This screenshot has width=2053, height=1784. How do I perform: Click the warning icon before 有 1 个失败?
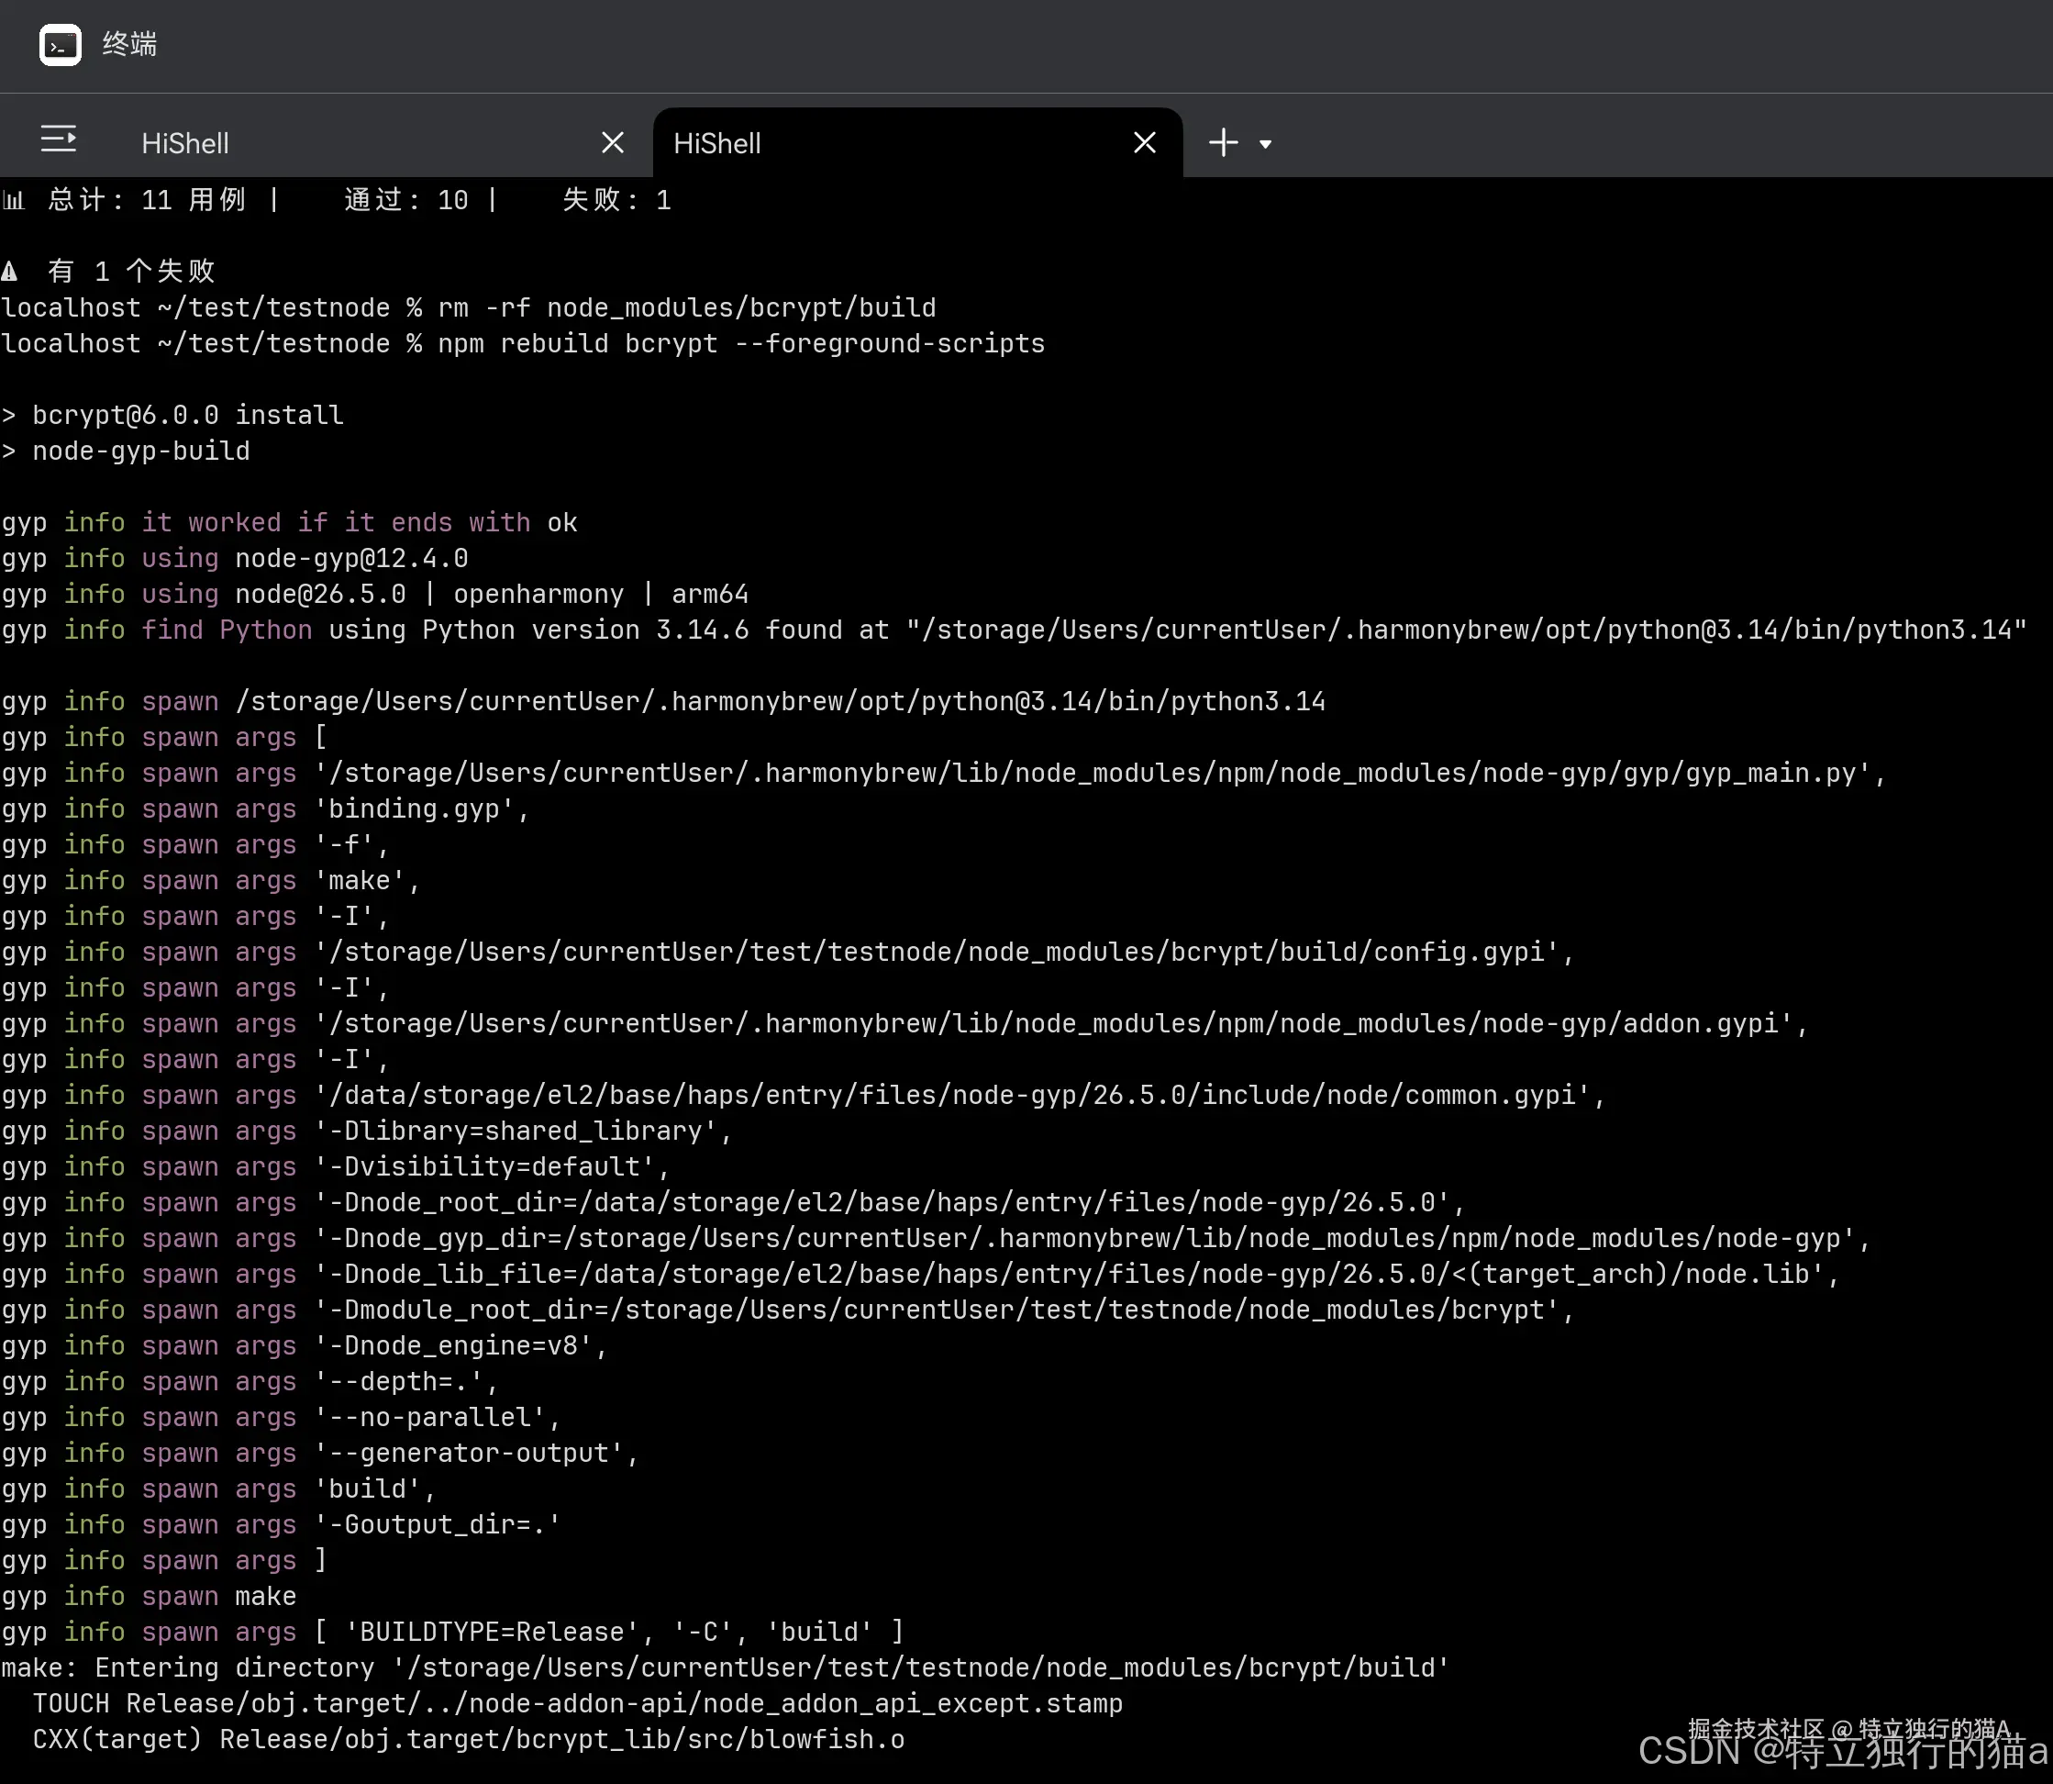[x=10, y=271]
